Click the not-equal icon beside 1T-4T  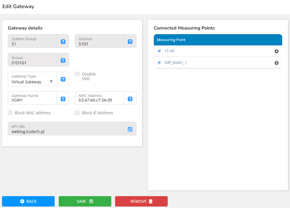[159, 51]
